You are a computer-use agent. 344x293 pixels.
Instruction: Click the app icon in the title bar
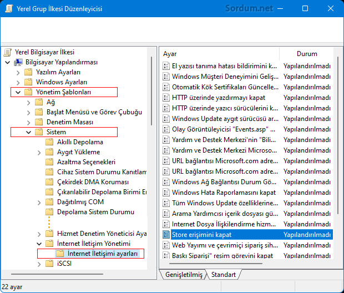(x=9, y=9)
